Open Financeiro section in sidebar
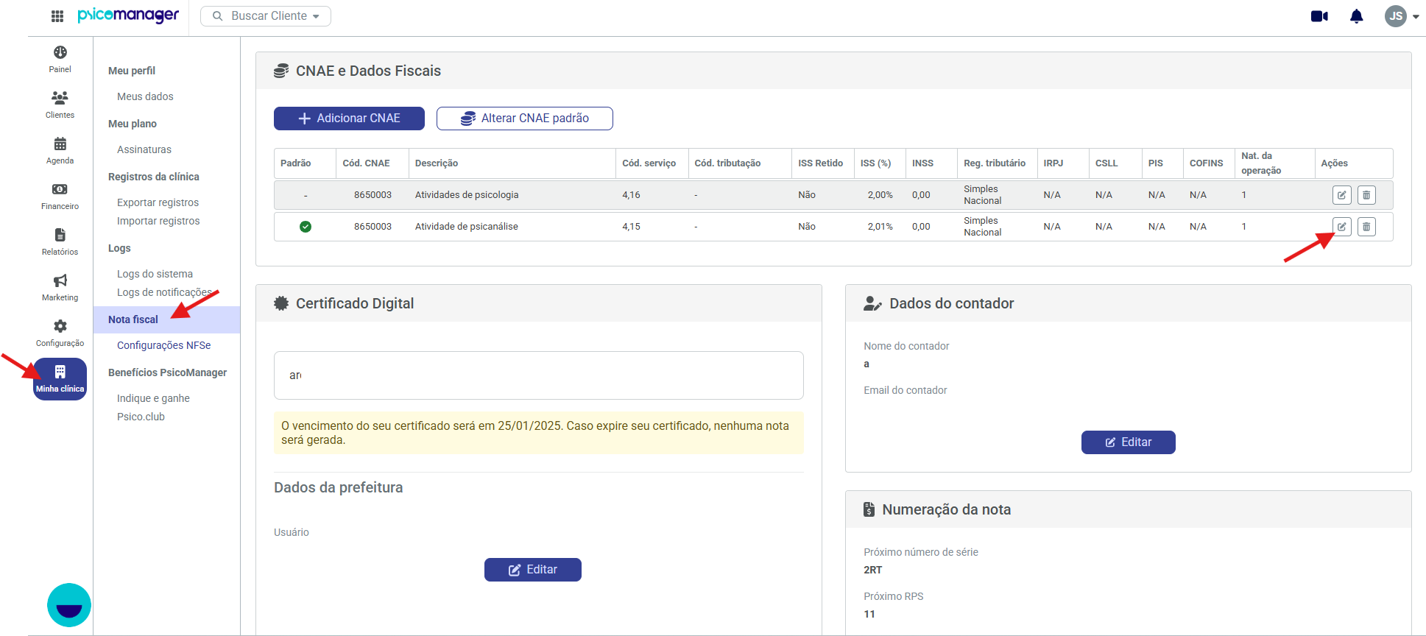1426x636 pixels. [60, 196]
